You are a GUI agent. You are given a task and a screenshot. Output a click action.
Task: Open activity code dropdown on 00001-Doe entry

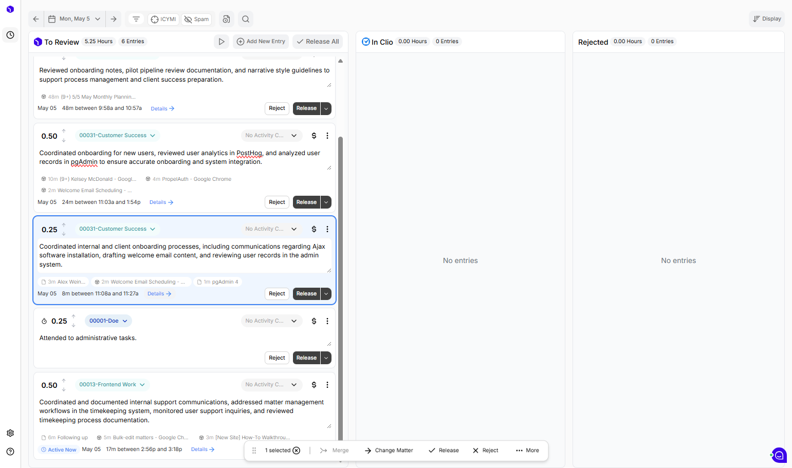tap(271, 321)
